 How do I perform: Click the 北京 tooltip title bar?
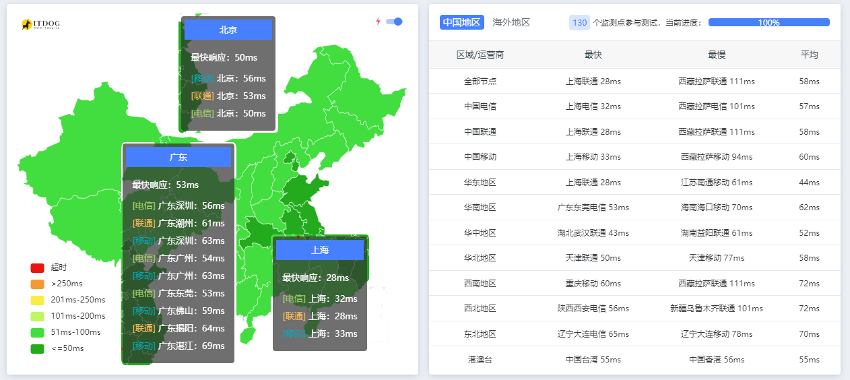click(228, 30)
